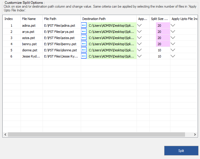Edit split size 20 for aziza.pst

(163, 38)
